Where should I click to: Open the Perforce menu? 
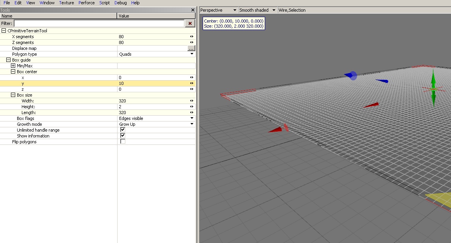87,3
